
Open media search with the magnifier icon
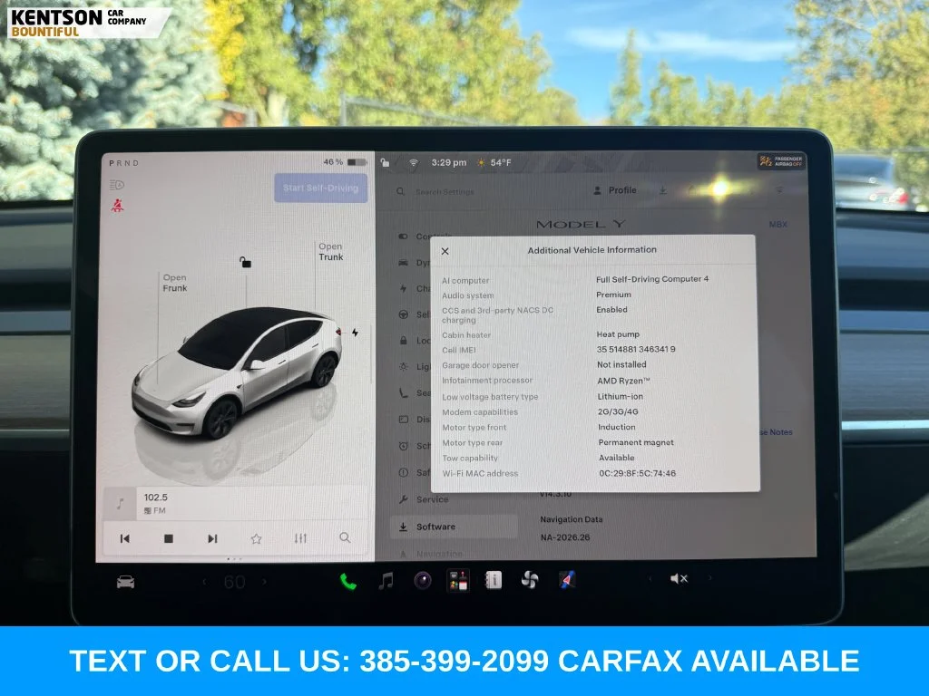345,537
